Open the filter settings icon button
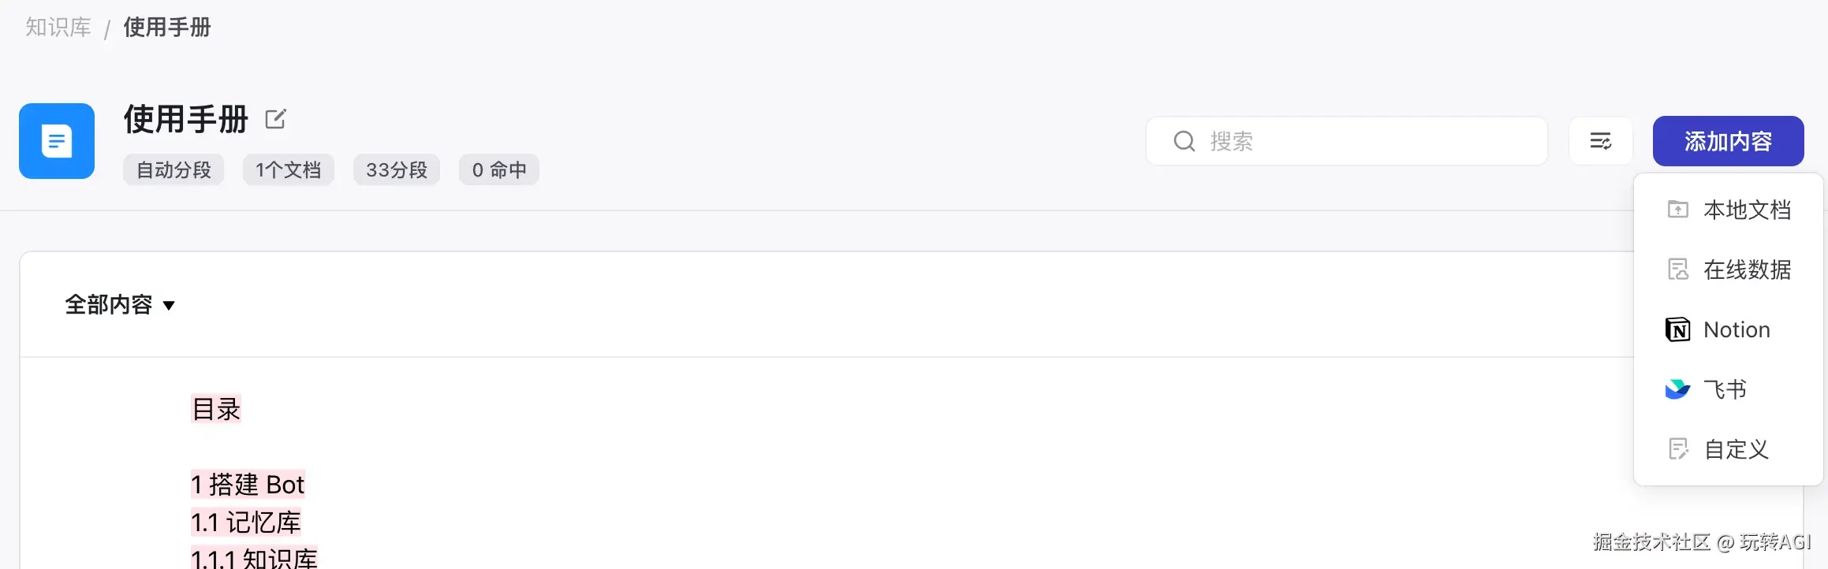Screen dimensions: 1828x569 tap(1600, 141)
